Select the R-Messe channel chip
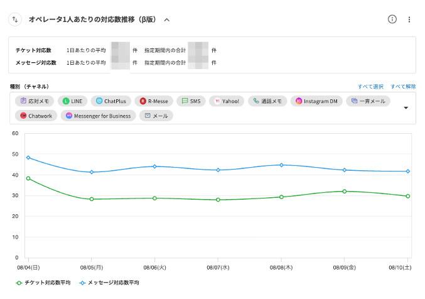 (154, 101)
